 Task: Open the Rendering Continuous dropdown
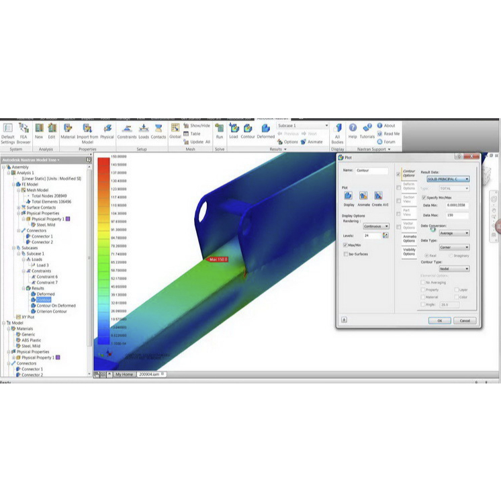[x=376, y=226]
